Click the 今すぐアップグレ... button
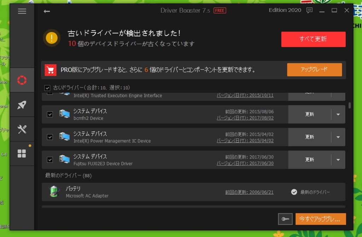Screen dimensions: 362x237 321,219
